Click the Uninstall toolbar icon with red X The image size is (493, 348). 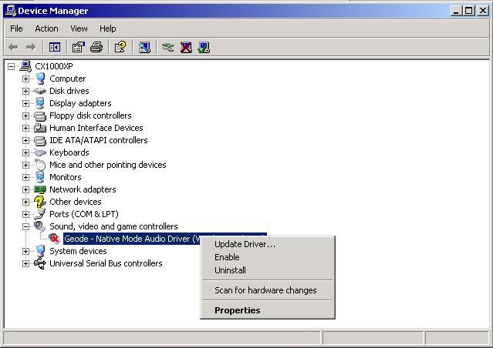(x=186, y=48)
